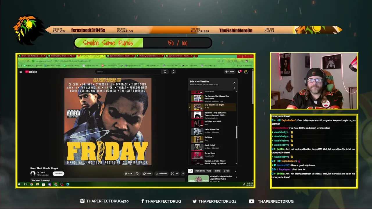The width and height of the screenshot is (372, 209).
Task: Close the Mix - No Vaseline playlist panel
Action: pos(234,83)
